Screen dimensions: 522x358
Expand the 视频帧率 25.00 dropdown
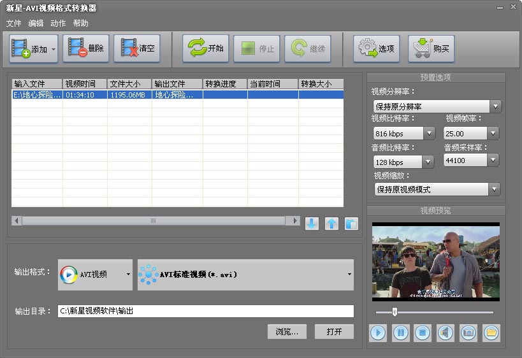493,133
